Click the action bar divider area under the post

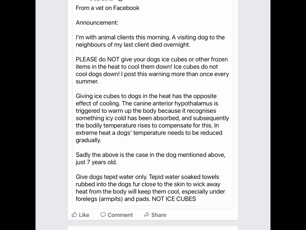point(153,207)
